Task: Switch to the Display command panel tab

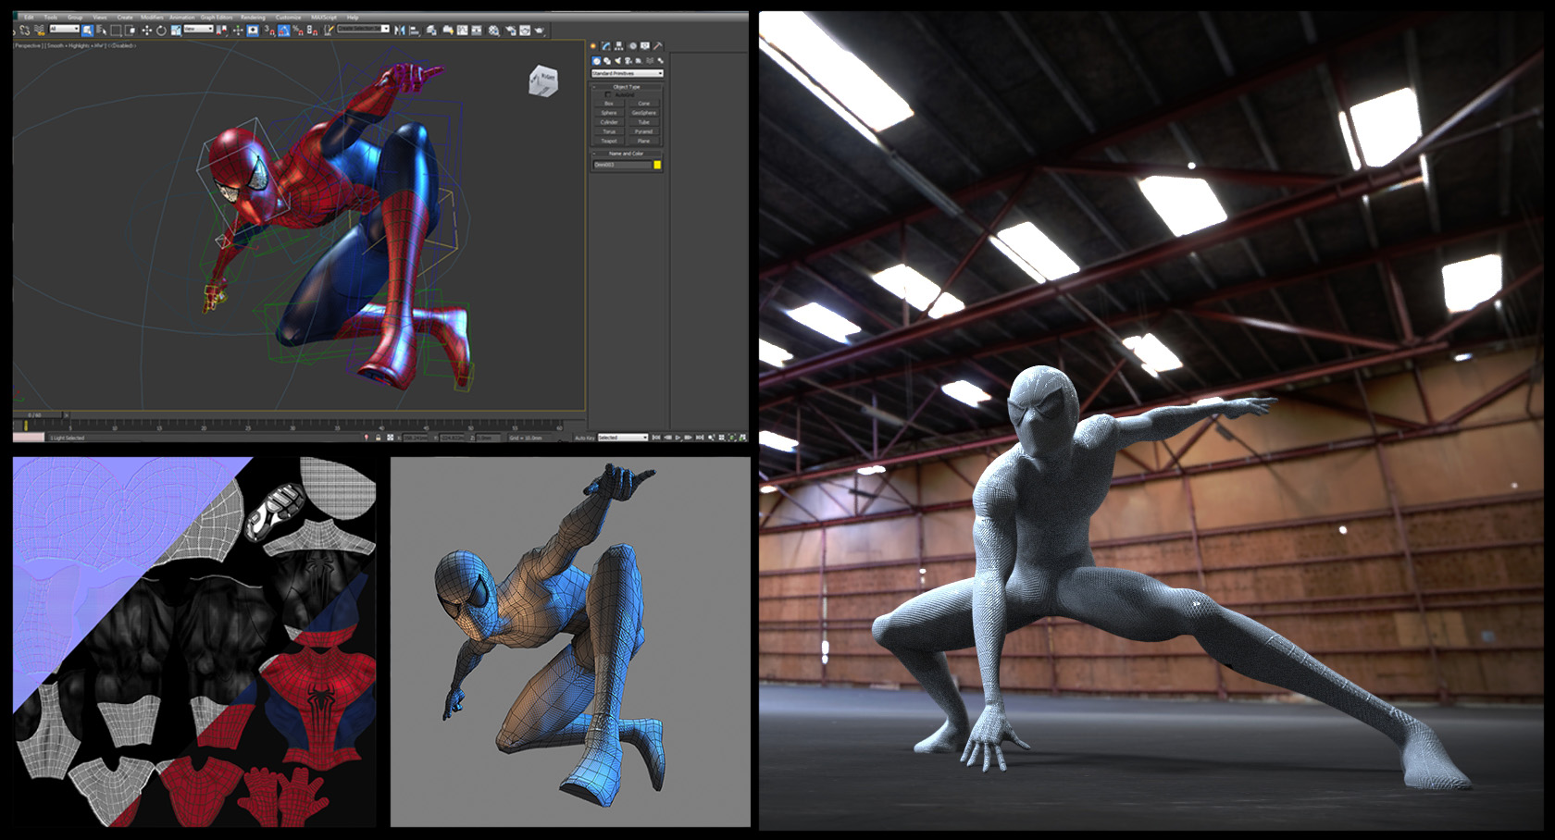Action: [x=644, y=45]
